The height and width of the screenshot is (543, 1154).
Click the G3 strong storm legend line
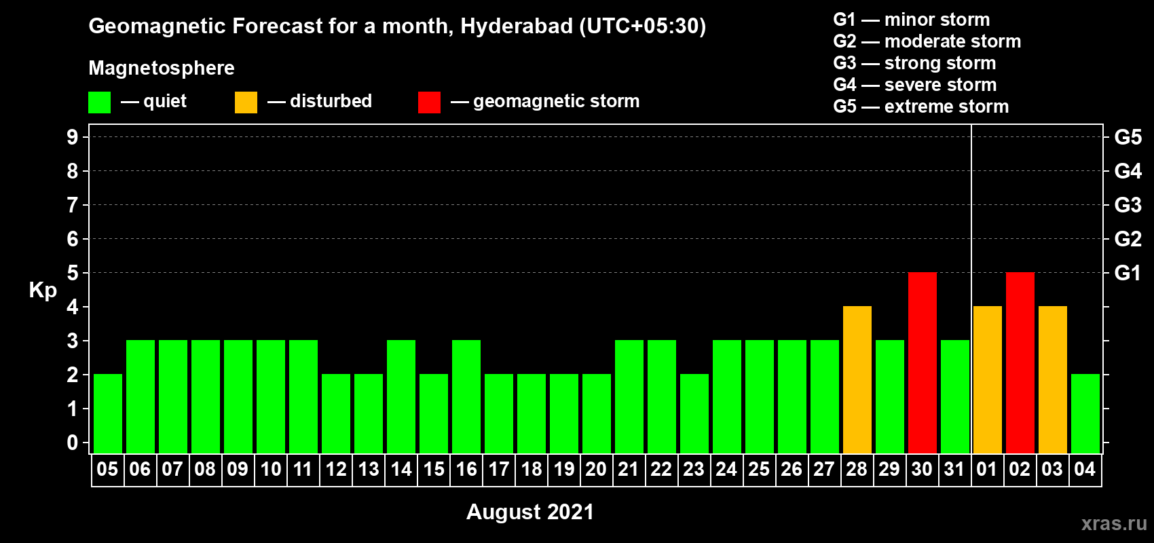pyautogui.click(x=914, y=63)
